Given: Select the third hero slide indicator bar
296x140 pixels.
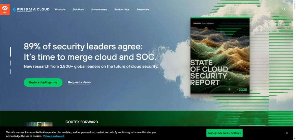Looking at the screenshot, I should (x=10, y=72).
